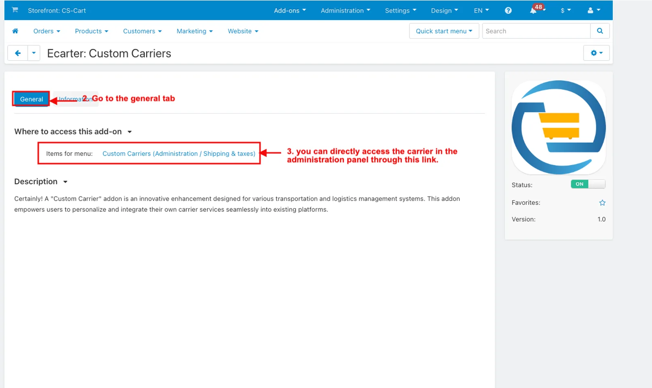Click the Version value 1.0
Viewport: 652px width, 388px height.
point(601,219)
